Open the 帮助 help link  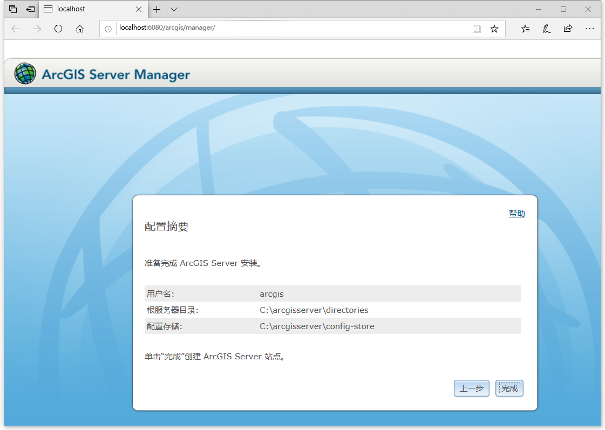516,214
